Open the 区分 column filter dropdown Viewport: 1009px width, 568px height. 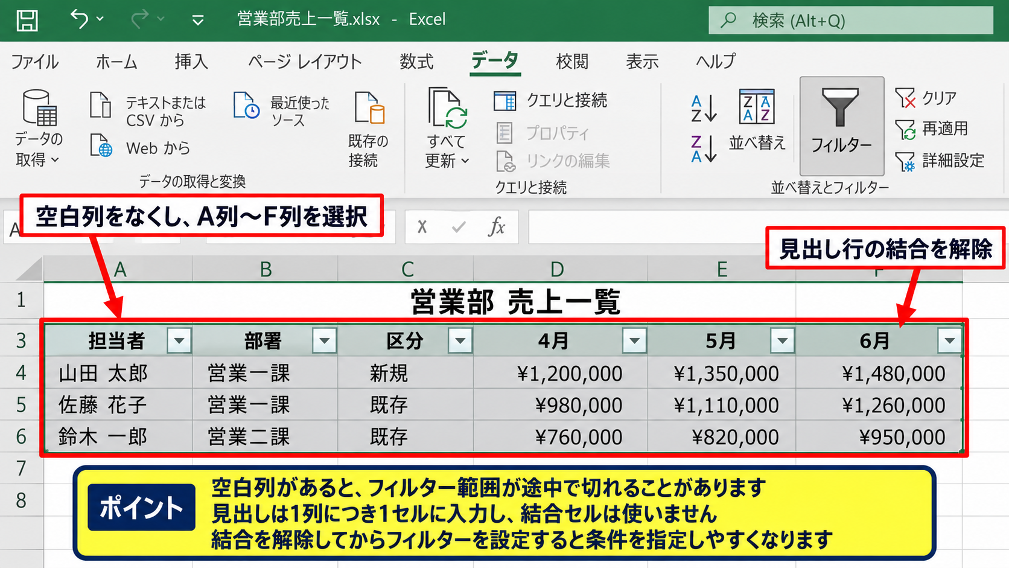point(460,341)
